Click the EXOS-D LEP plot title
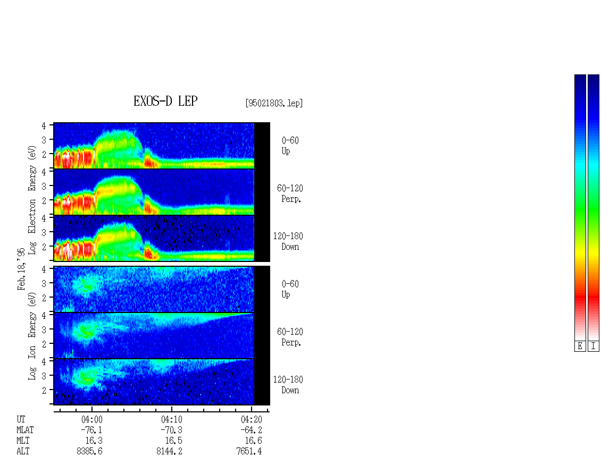Viewport: 601px width, 465px height. [165, 101]
